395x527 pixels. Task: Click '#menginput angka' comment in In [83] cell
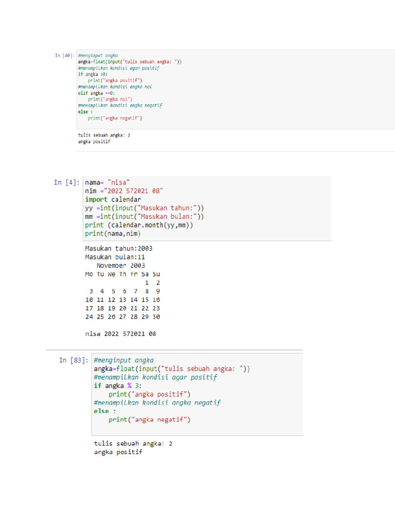pyautogui.click(x=123, y=360)
